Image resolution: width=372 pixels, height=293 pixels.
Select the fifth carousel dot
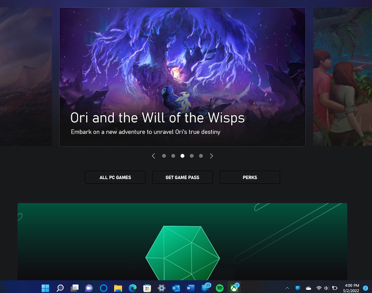coord(201,156)
